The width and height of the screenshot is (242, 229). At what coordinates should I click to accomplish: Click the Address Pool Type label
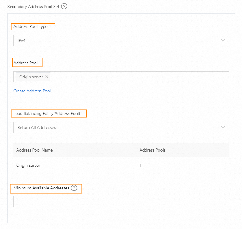coord(31,27)
